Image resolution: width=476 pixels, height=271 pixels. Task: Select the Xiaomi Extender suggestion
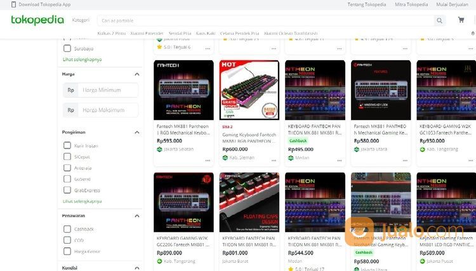tap(147, 33)
